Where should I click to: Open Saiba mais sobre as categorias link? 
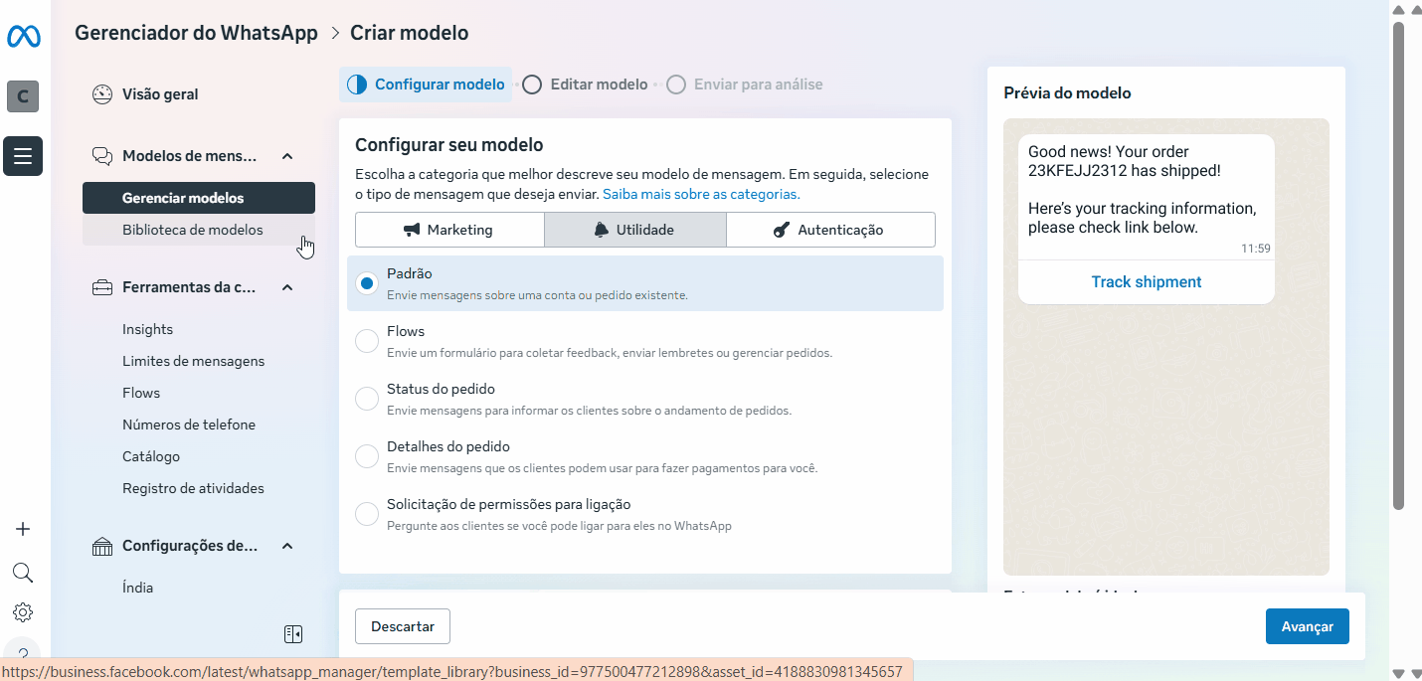[x=701, y=194]
